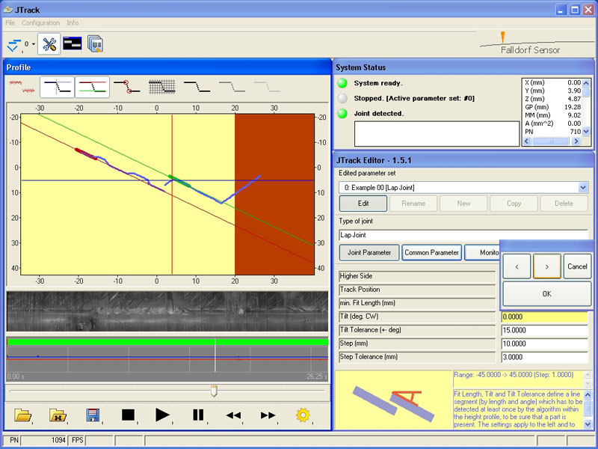Viewport: 598px width, 449px height.
Task: Click the parameter set selector icon in toolbar
Action: tap(13, 45)
